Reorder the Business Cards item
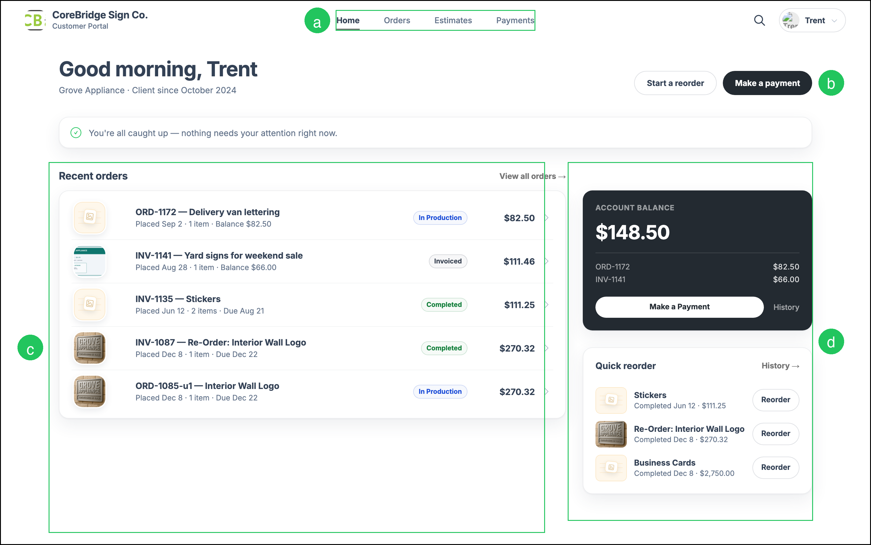The image size is (871, 545). point(776,467)
